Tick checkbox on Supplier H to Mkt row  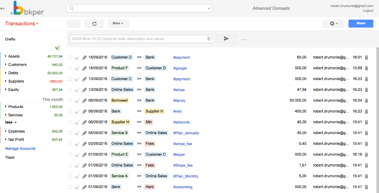click(x=70, y=122)
